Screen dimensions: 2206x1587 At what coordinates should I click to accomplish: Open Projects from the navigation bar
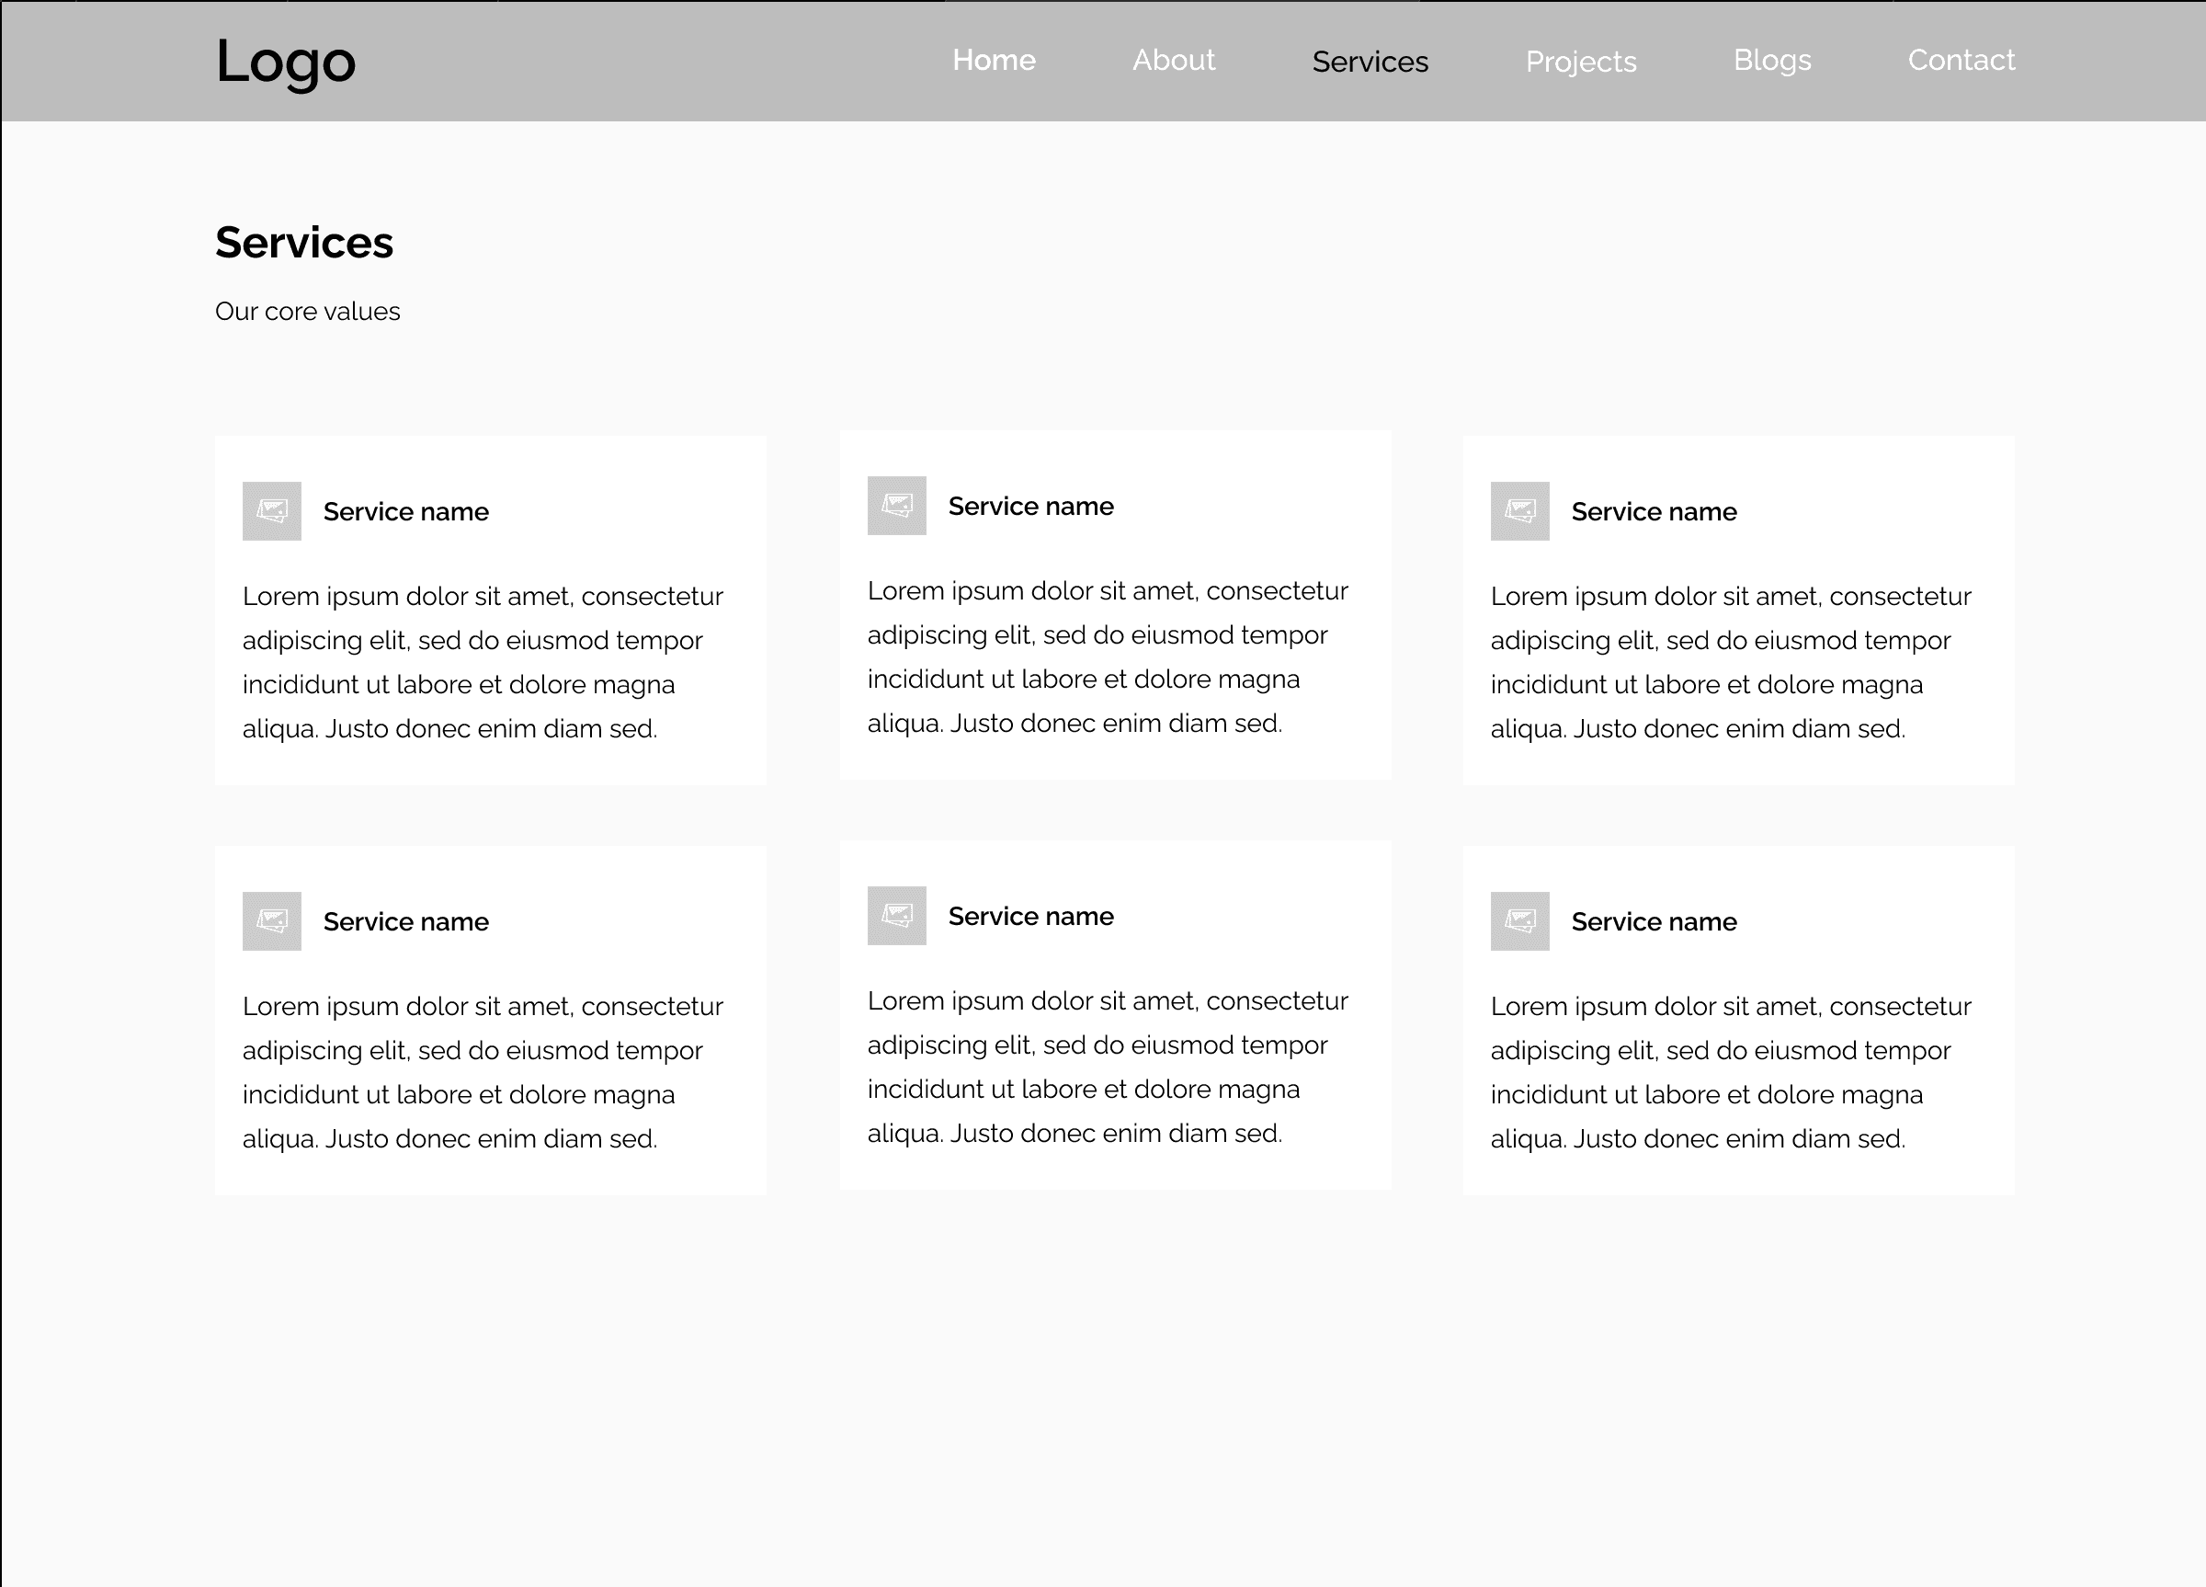click(x=1581, y=62)
